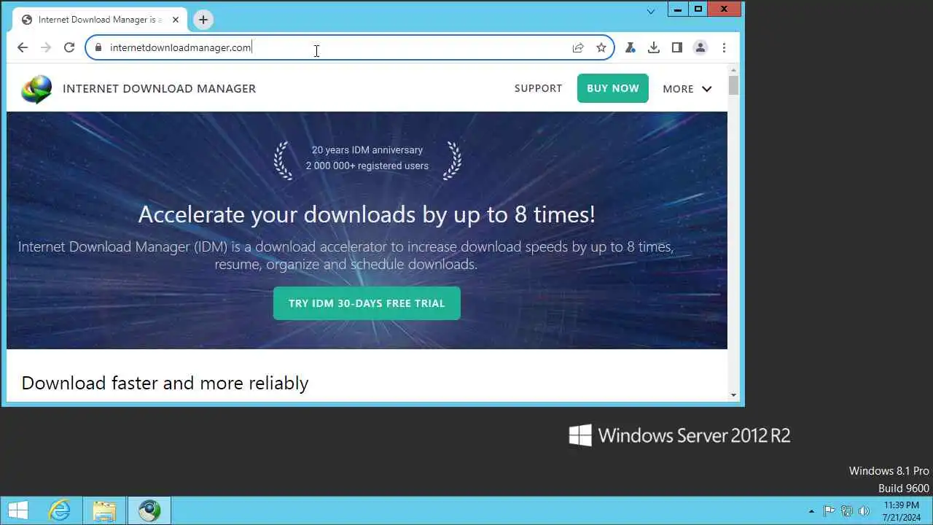
Task: Click TRY IDM 30-DAYS FREE TRIAL
Action: tap(367, 303)
